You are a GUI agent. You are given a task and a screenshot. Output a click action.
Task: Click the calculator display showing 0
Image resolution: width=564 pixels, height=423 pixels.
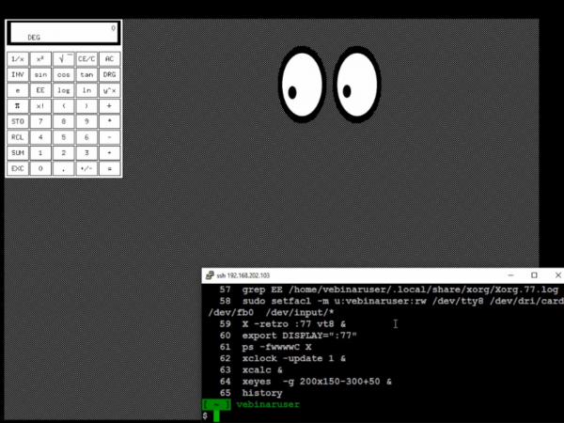point(62,33)
